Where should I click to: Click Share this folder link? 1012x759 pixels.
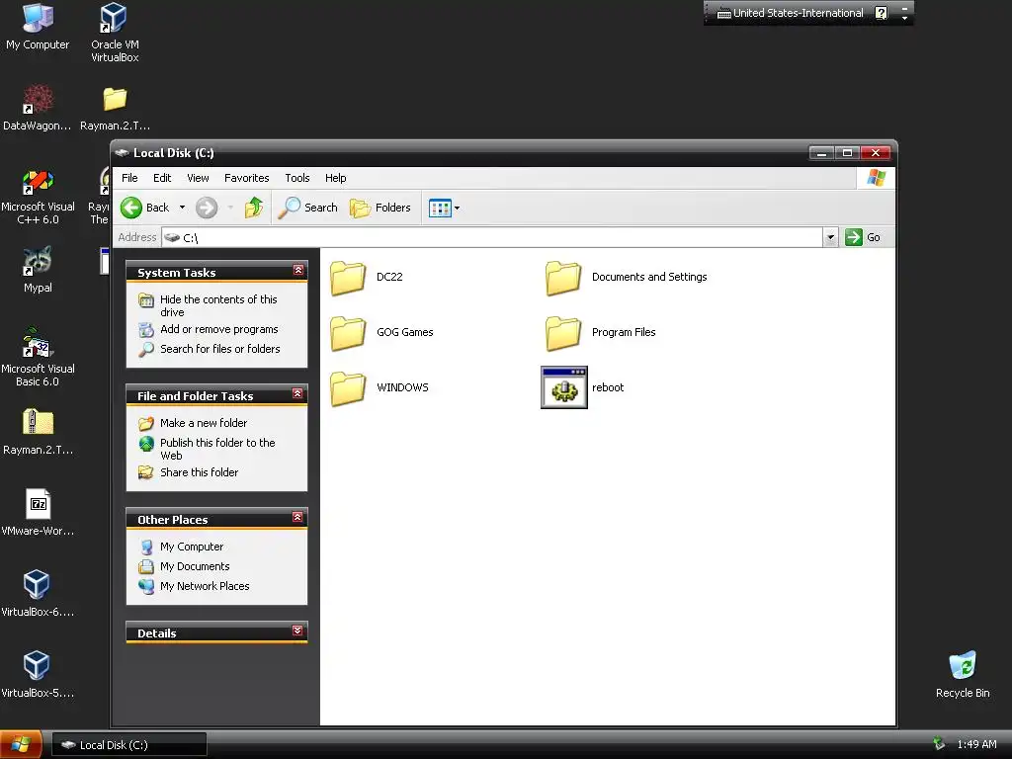coord(199,472)
